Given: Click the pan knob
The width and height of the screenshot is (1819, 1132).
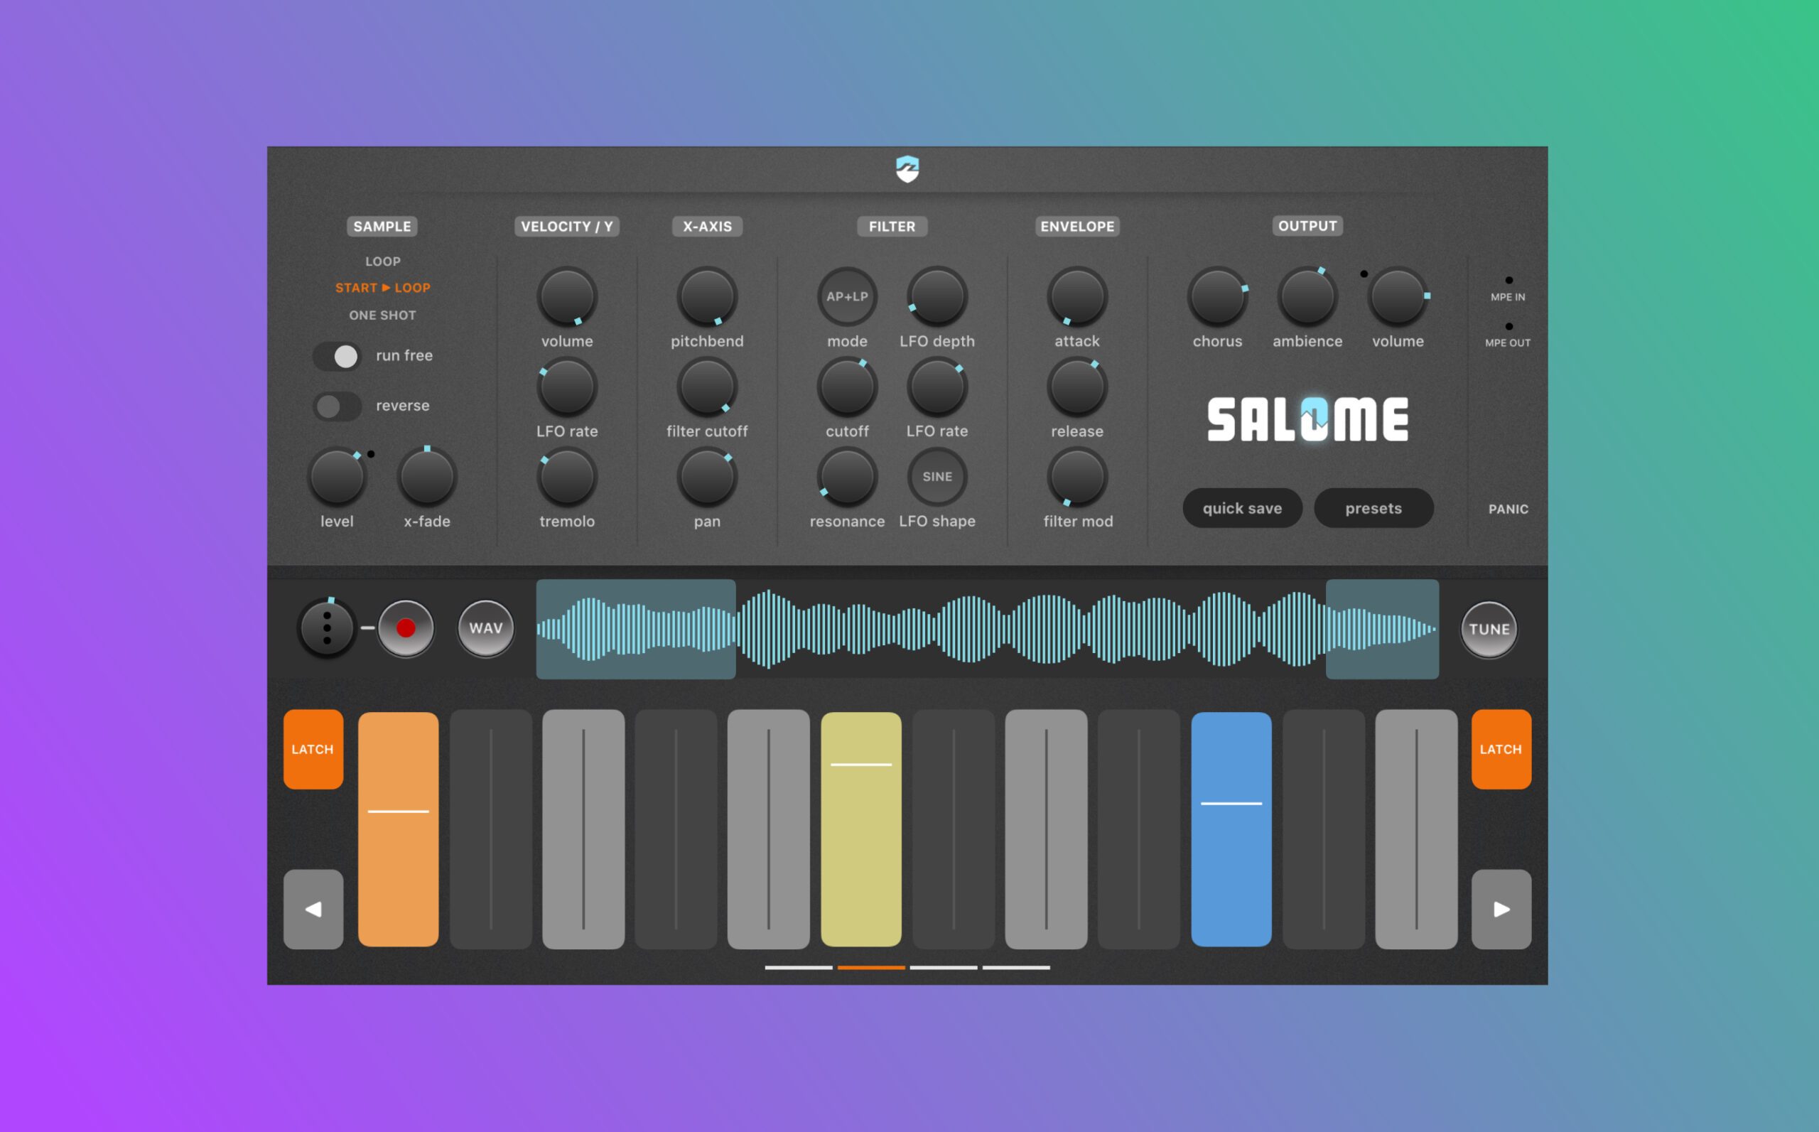Looking at the screenshot, I should pyautogui.click(x=707, y=477).
